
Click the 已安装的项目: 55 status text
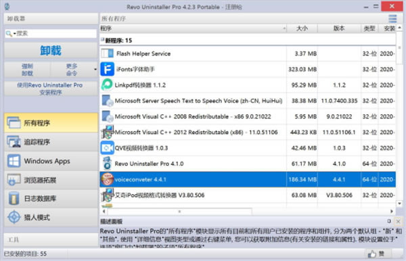click(x=26, y=254)
